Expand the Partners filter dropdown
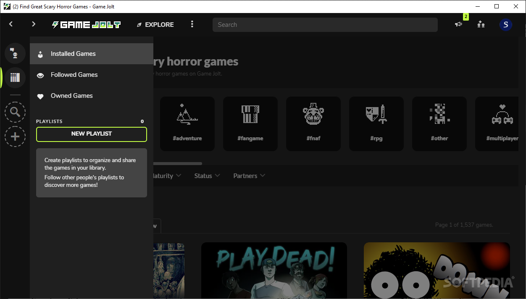The width and height of the screenshot is (526, 299). [249, 176]
